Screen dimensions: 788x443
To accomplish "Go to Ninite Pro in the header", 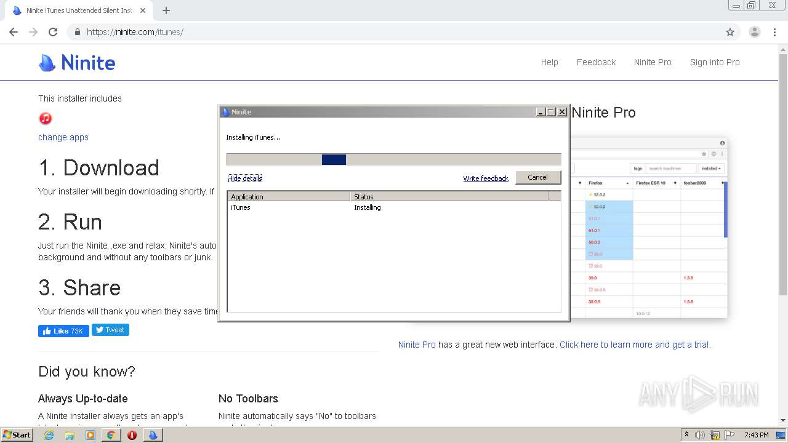I will [x=653, y=62].
